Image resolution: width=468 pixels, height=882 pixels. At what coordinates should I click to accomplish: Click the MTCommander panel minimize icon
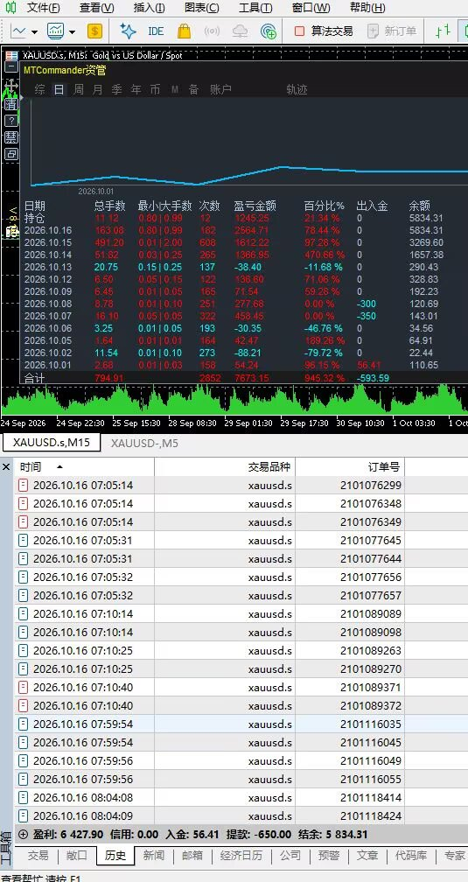pyautogui.click(x=11, y=68)
